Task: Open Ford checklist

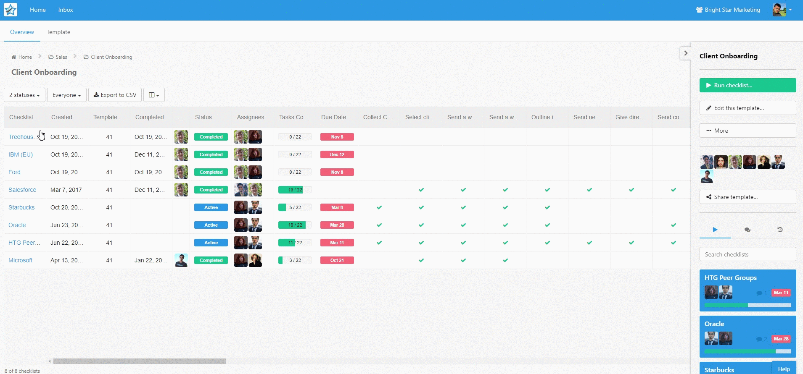Action: click(x=14, y=172)
